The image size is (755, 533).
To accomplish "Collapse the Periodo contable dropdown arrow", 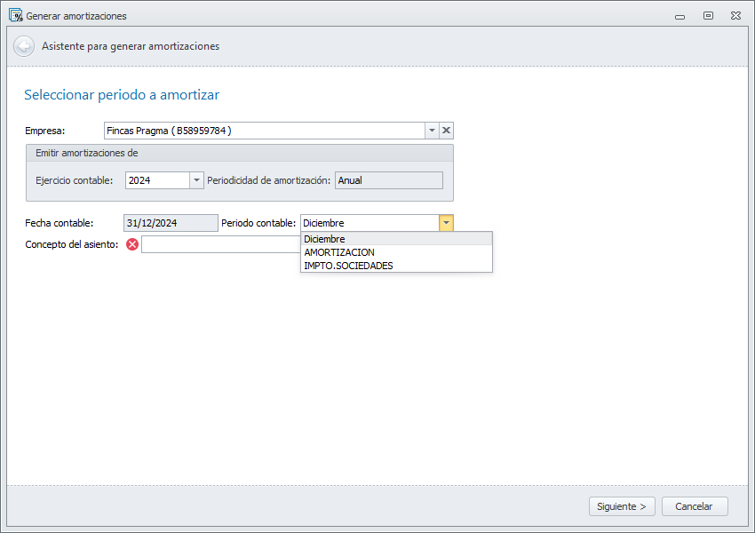I will (x=446, y=223).
